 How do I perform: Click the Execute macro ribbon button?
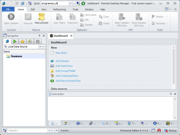click(28, 20)
